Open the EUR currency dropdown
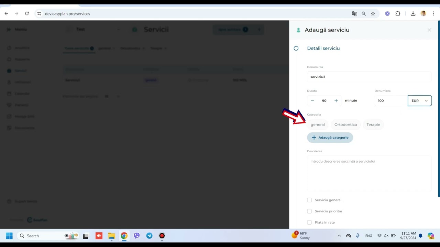Viewport: 440px width, 247px height. (420, 101)
